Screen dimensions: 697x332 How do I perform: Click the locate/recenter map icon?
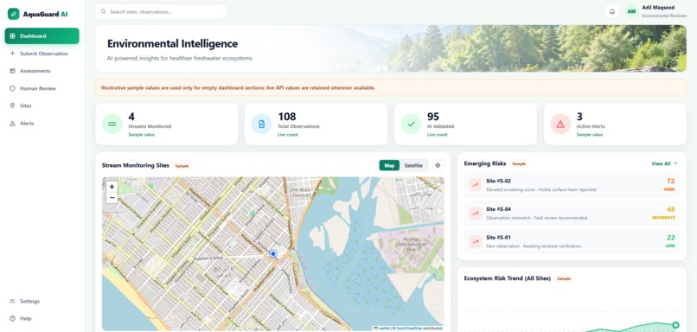(438, 165)
